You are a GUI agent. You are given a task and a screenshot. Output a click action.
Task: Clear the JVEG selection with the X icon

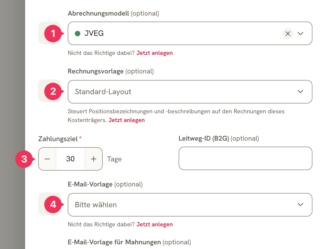tap(288, 34)
